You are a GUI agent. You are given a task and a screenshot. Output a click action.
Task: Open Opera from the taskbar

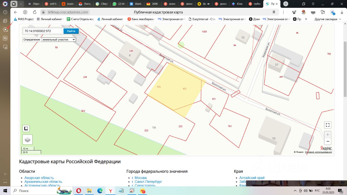[79, 191]
